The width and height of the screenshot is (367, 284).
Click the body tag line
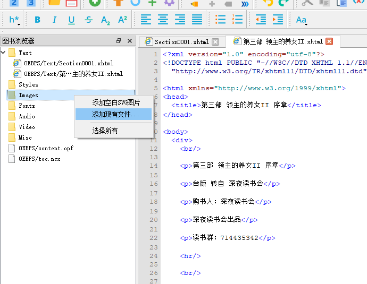(x=176, y=132)
